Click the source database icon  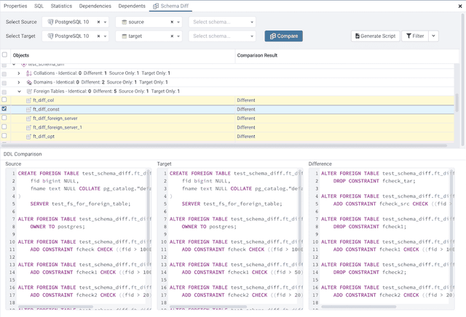click(125, 22)
